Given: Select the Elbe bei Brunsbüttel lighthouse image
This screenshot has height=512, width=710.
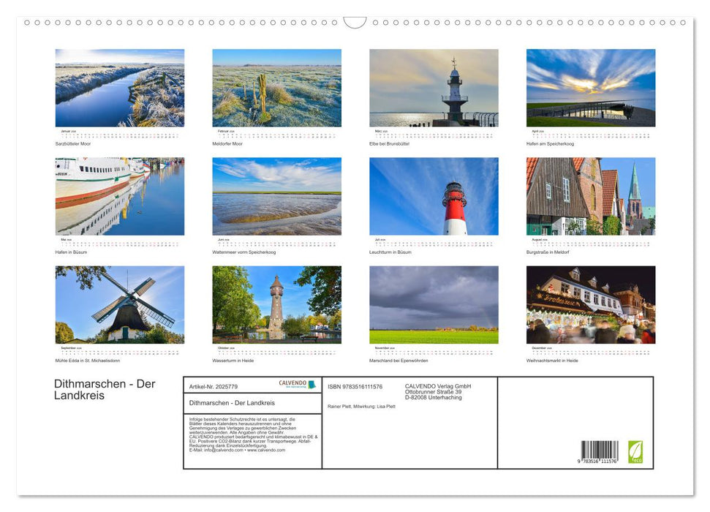Looking at the screenshot, I should click(x=434, y=88).
